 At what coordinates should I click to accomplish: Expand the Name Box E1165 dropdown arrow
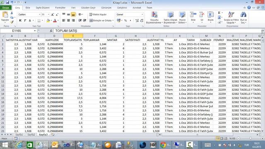point(35,31)
